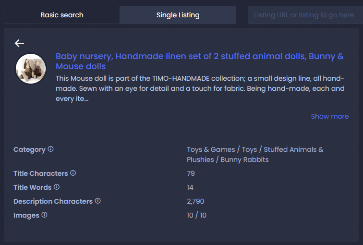Switch to the Basic search tab
Image resolution: width=363 pixels, height=245 pixels.
click(x=62, y=15)
